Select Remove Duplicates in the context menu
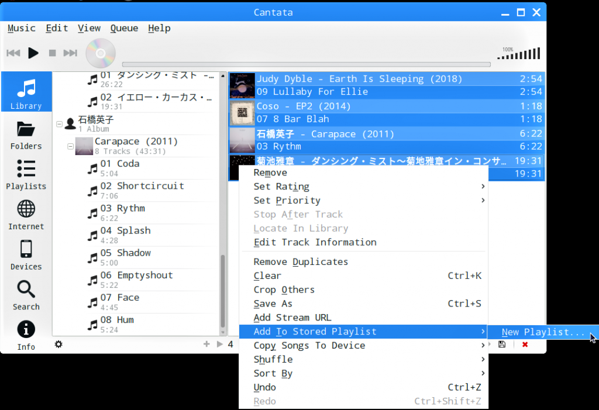This screenshot has height=410, width=599. click(x=363, y=262)
